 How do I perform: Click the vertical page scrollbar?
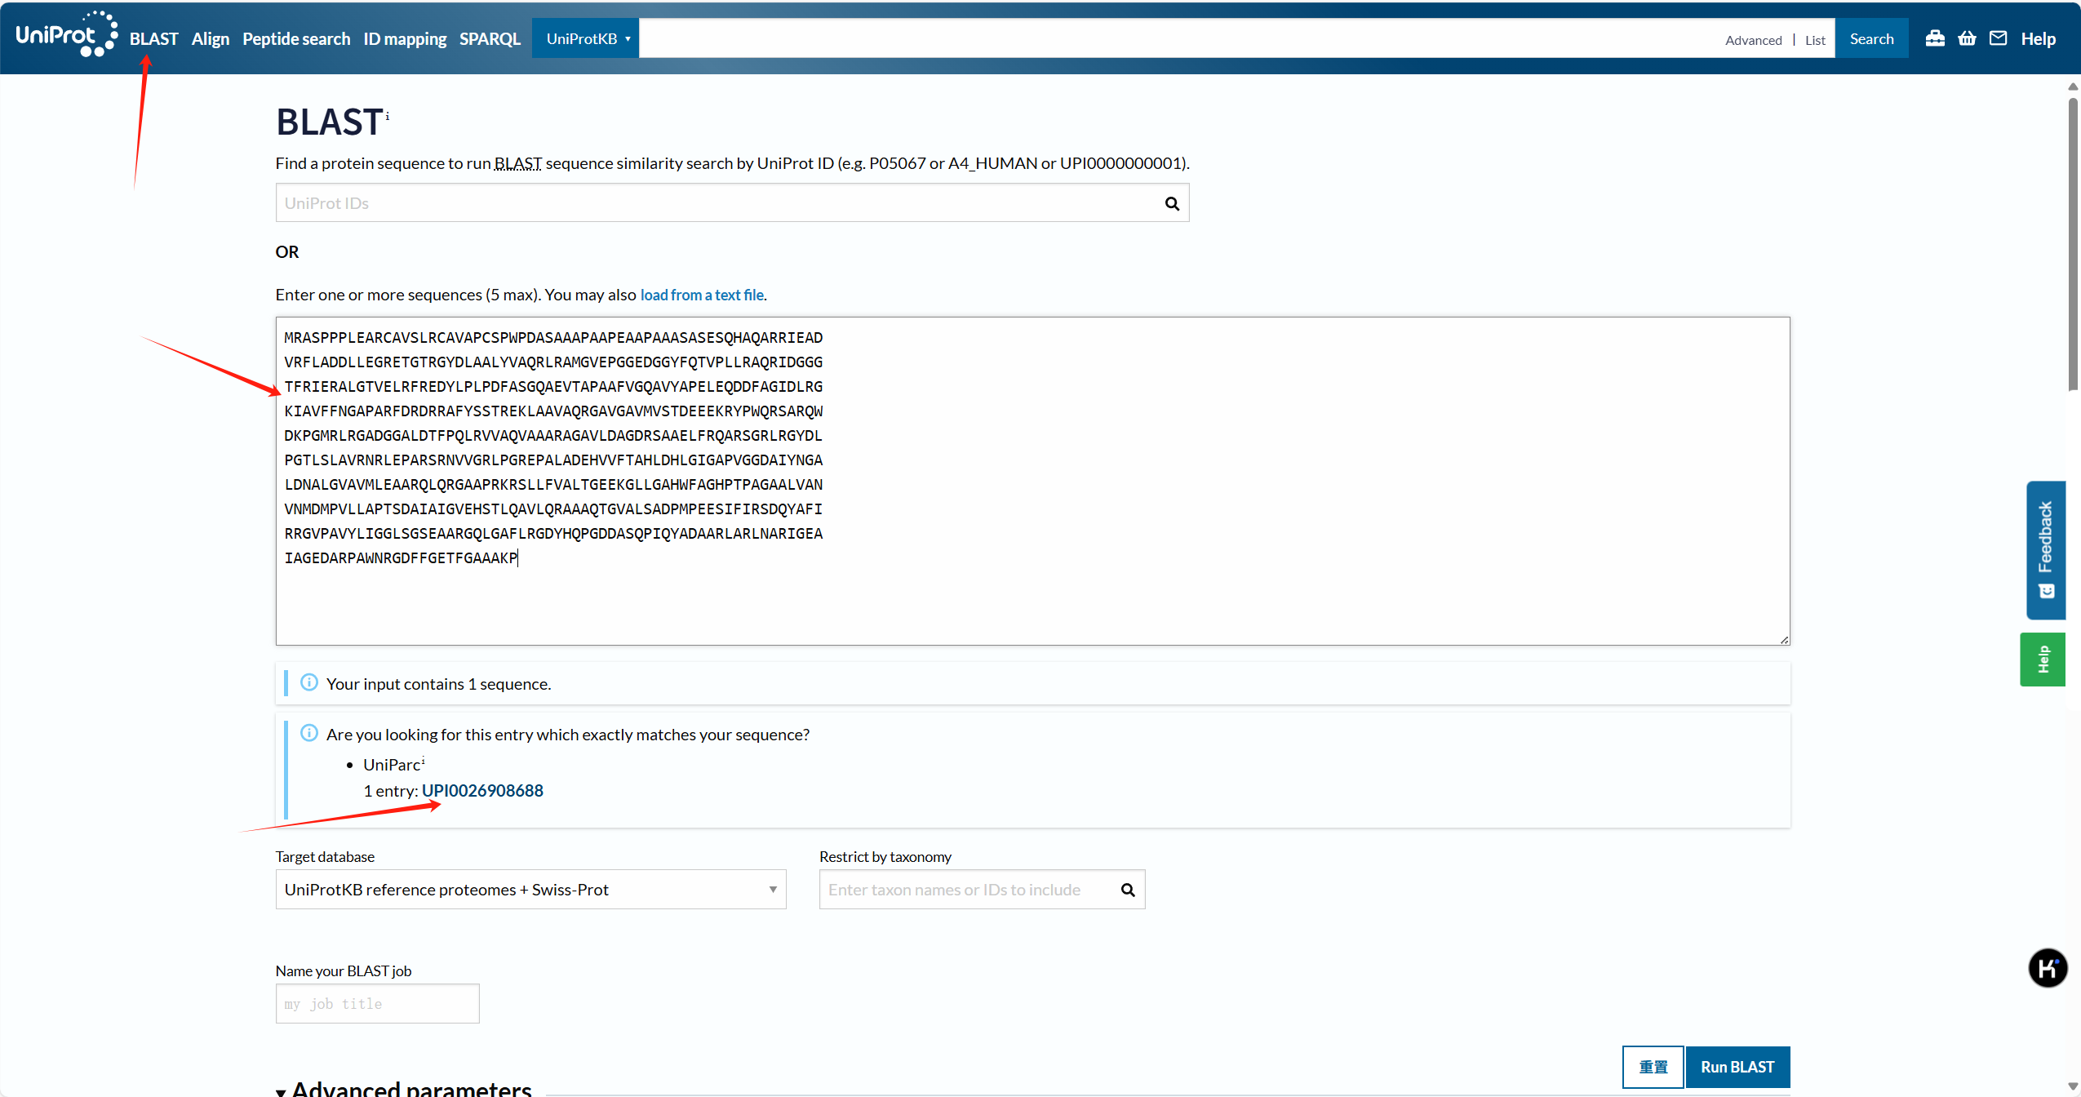pyautogui.click(x=2072, y=245)
